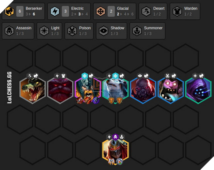Select the Warden armor trait icon

(177, 11)
